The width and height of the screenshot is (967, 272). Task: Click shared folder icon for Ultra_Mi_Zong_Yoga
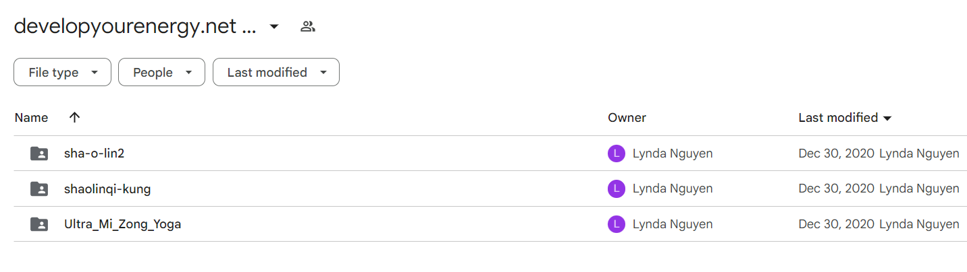click(39, 224)
